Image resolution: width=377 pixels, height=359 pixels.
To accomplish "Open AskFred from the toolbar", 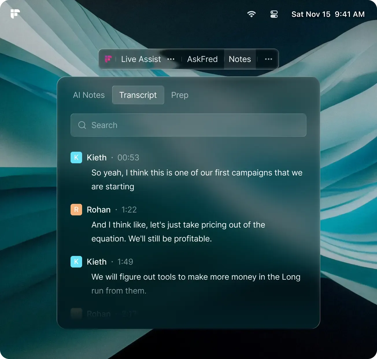I will (202, 59).
